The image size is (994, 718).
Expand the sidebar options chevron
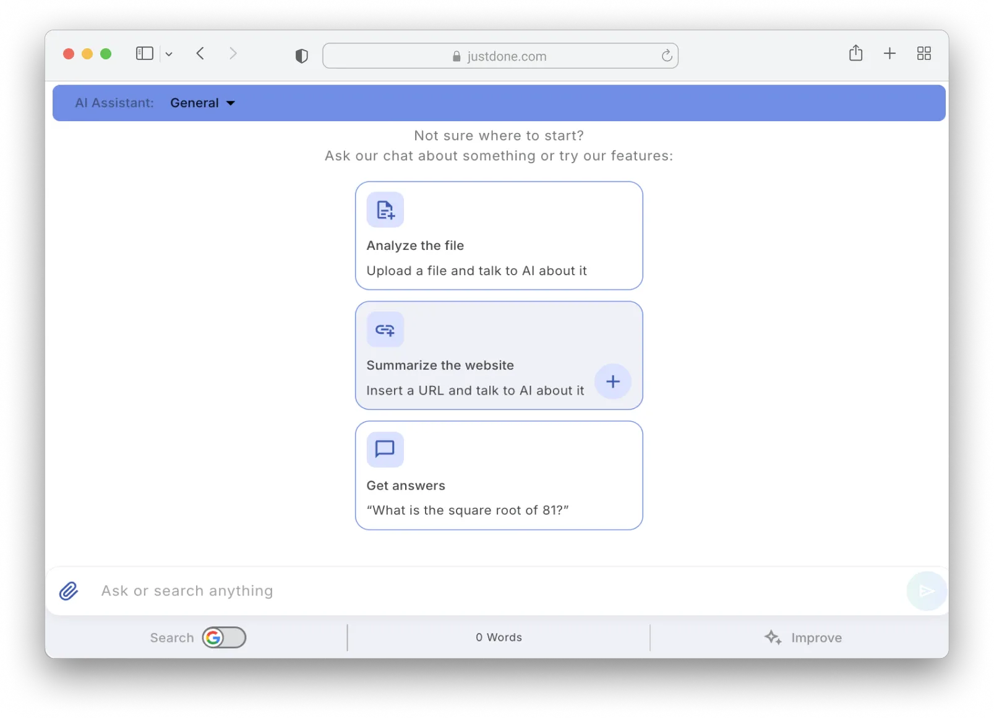pyautogui.click(x=169, y=54)
